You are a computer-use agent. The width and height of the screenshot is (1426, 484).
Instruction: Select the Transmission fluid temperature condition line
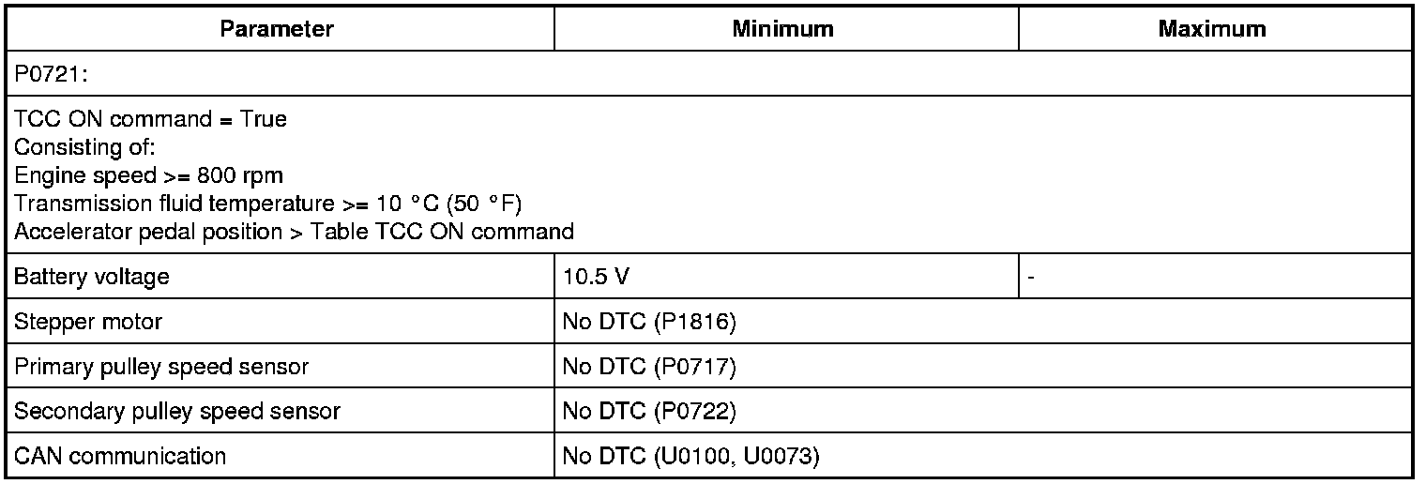tap(267, 204)
